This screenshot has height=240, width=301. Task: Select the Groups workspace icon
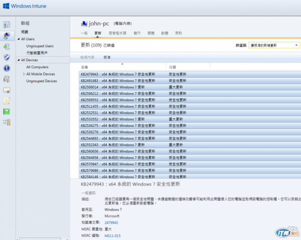point(7,36)
